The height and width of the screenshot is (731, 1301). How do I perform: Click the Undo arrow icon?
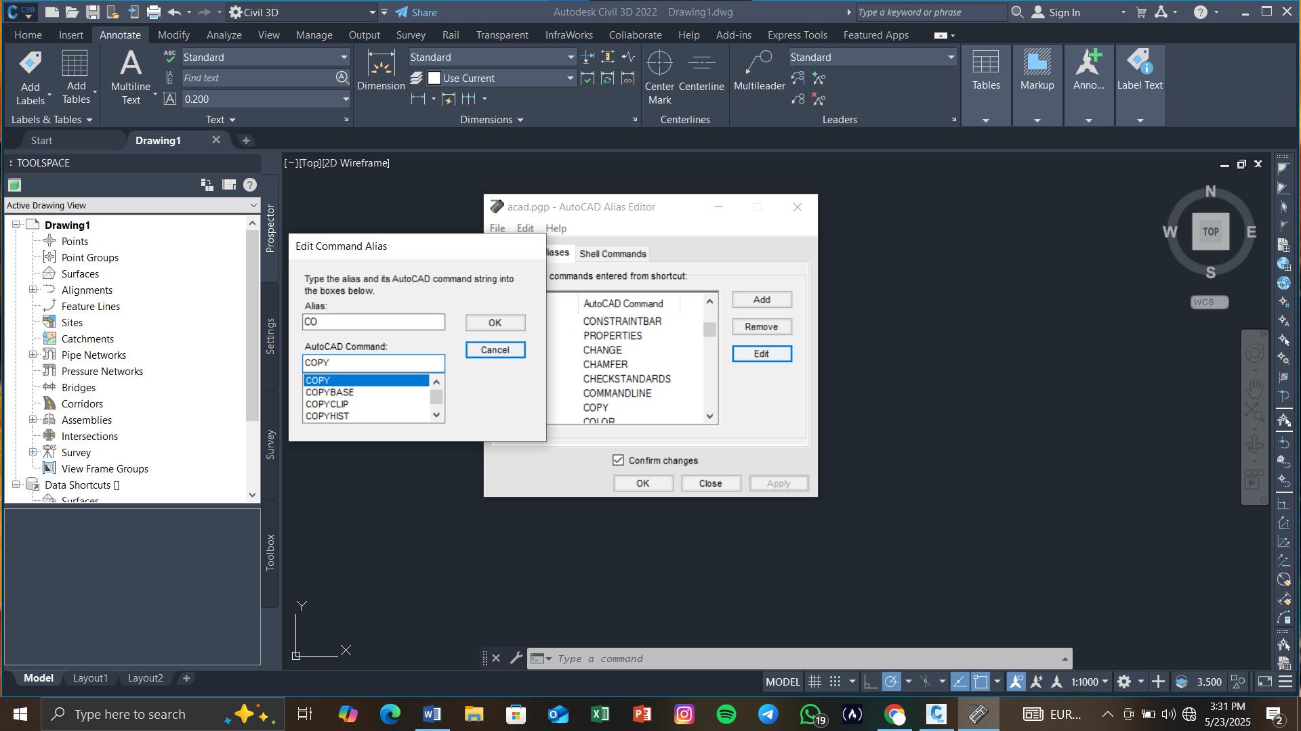click(x=174, y=12)
